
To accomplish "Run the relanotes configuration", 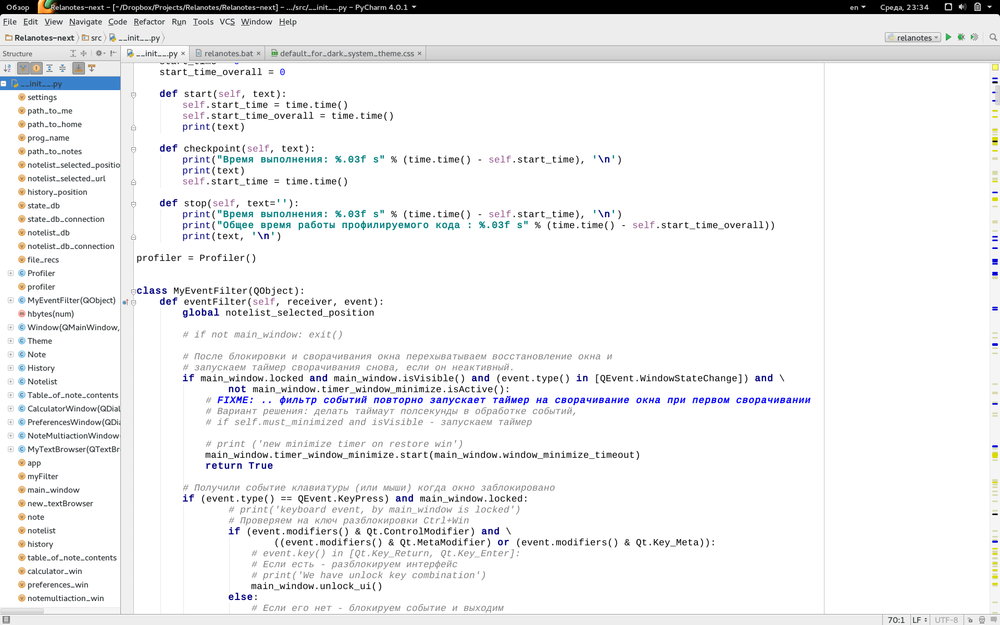I will point(948,37).
